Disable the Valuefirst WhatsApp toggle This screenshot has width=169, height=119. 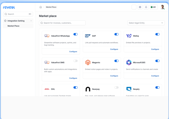pyautogui.click(x=76, y=34)
